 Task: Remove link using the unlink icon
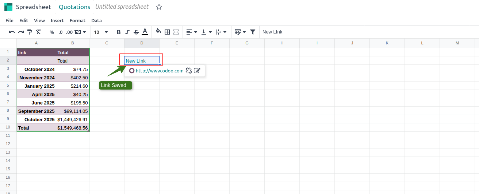[x=189, y=71]
